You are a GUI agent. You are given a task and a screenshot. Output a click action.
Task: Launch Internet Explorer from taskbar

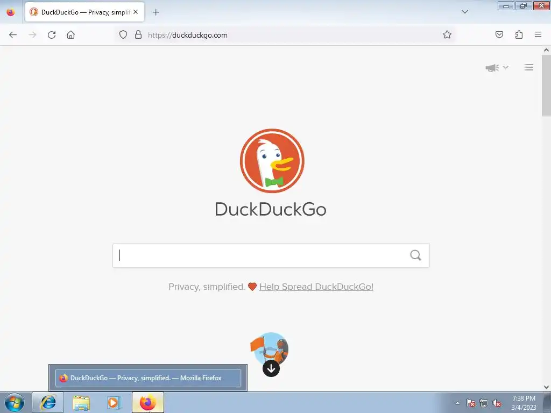48,402
